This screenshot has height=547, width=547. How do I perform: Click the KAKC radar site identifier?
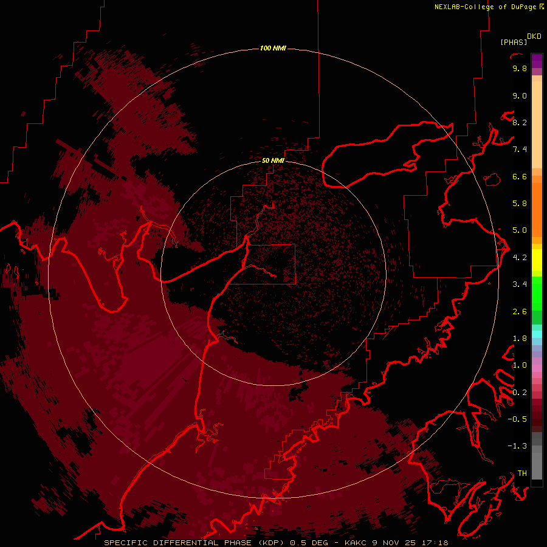(x=354, y=543)
